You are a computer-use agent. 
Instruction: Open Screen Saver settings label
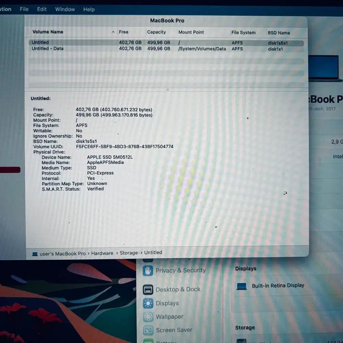(x=174, y=330)
